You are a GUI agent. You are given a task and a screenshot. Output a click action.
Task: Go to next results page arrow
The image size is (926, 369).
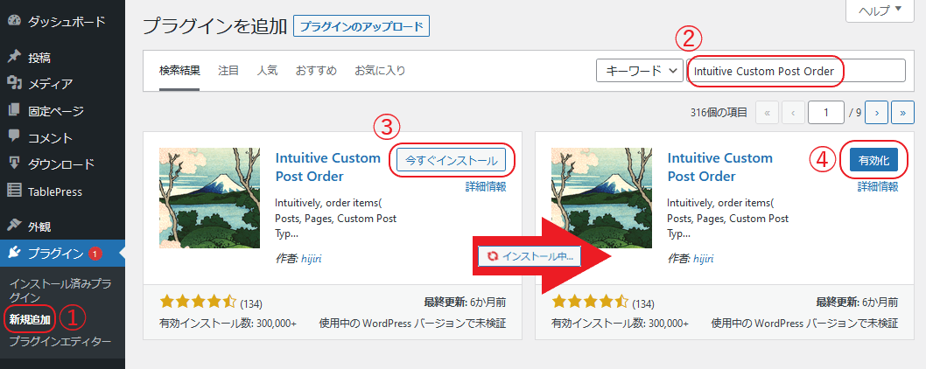click(x=877, y=112)
